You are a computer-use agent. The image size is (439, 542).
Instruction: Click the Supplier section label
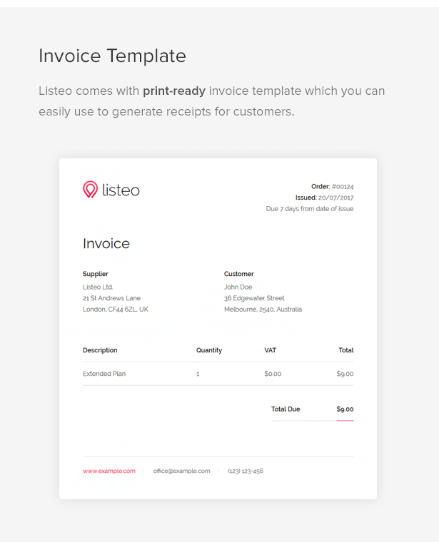tap(96, 274)
